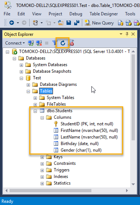Pin the Object Explorer panel
140x205 pixels.
(127, 34)
